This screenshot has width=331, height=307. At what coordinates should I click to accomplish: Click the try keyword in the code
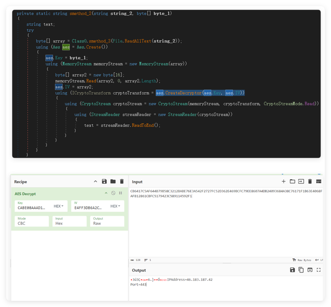(30, 30)
